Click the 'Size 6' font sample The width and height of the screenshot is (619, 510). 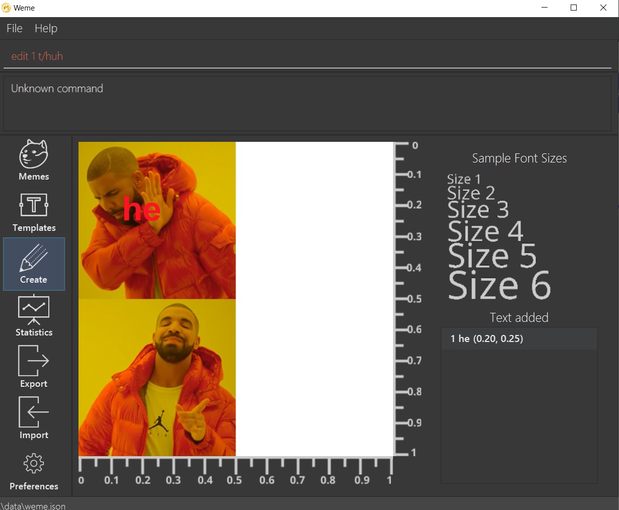pos(499,285)
